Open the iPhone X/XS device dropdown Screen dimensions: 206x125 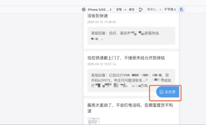tap(99, 10)
